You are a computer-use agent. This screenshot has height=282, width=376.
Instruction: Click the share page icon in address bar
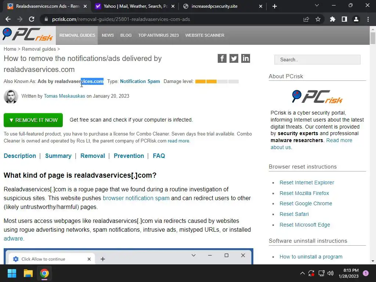pos(306,19)
